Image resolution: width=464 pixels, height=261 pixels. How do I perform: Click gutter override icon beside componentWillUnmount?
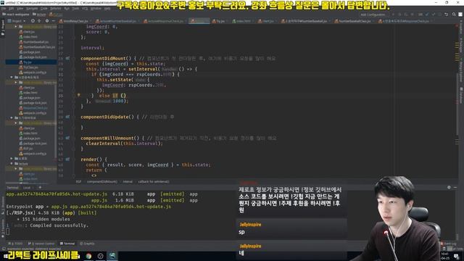(x=67, y=138)
